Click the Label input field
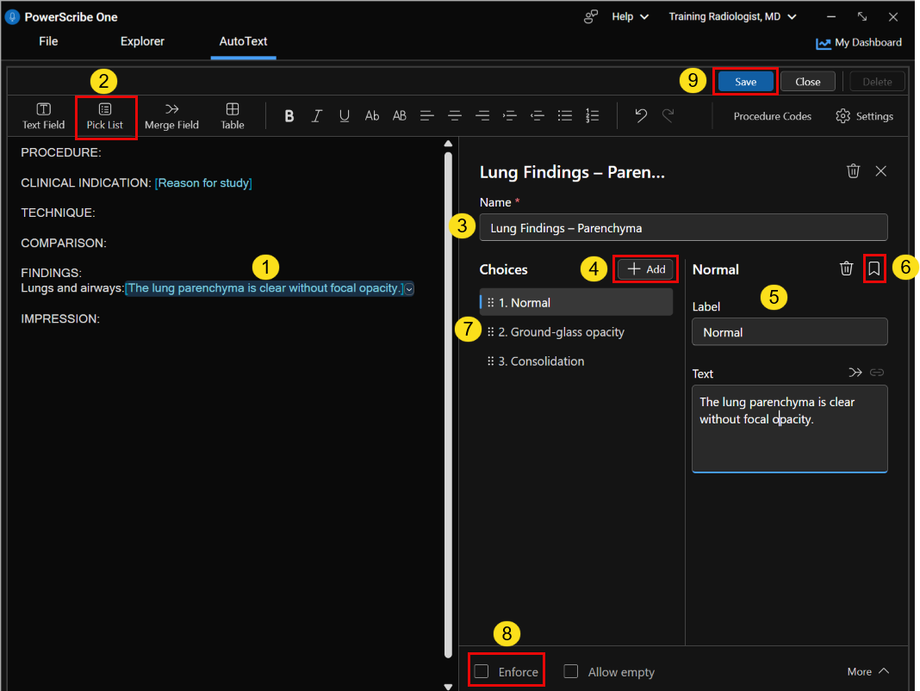 pos(790,332)
